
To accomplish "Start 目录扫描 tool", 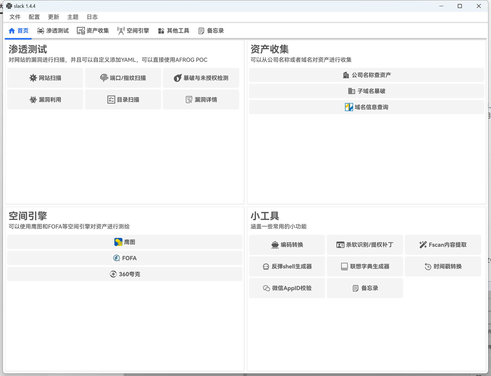I will tap(123, 100).
